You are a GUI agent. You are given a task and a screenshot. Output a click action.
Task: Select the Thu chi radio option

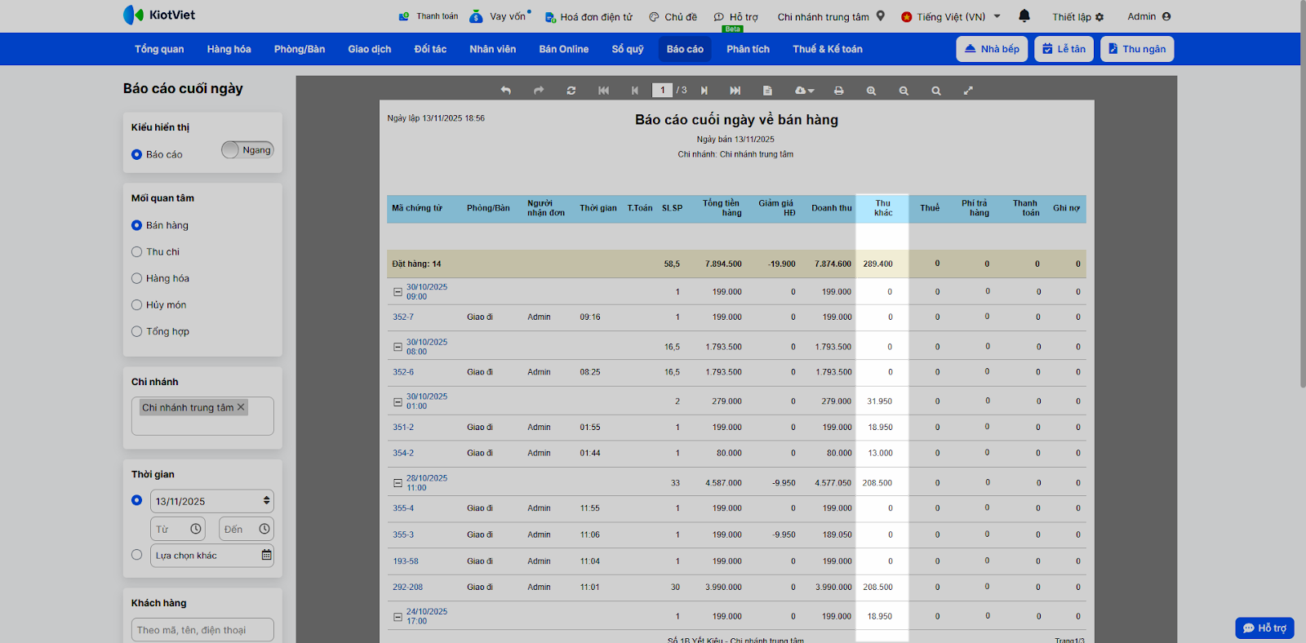pyautogui.click(x=137, y=252)
